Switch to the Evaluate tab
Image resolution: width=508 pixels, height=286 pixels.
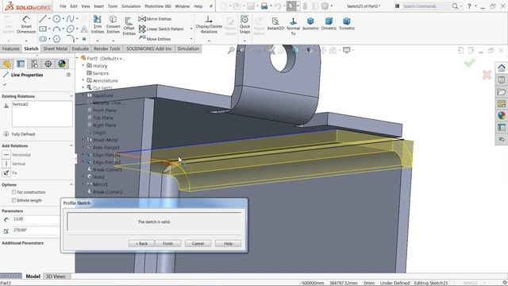click(x=80, y=48)
